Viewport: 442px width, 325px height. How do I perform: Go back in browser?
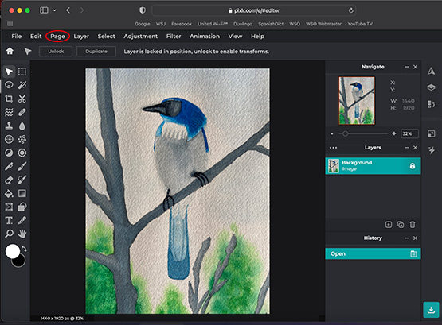pos(68,10)
